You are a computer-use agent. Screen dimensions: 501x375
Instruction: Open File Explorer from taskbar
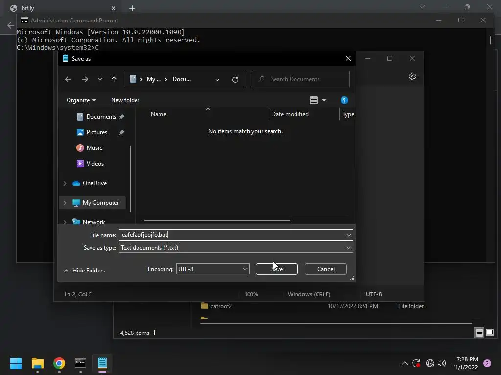(37, 363)
